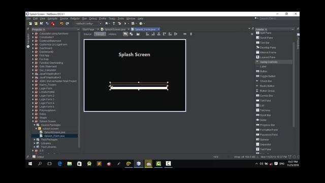Click Change vertical resizability icon
The height and width of the screenshot is (183, 325).
[x=191, y=34]
